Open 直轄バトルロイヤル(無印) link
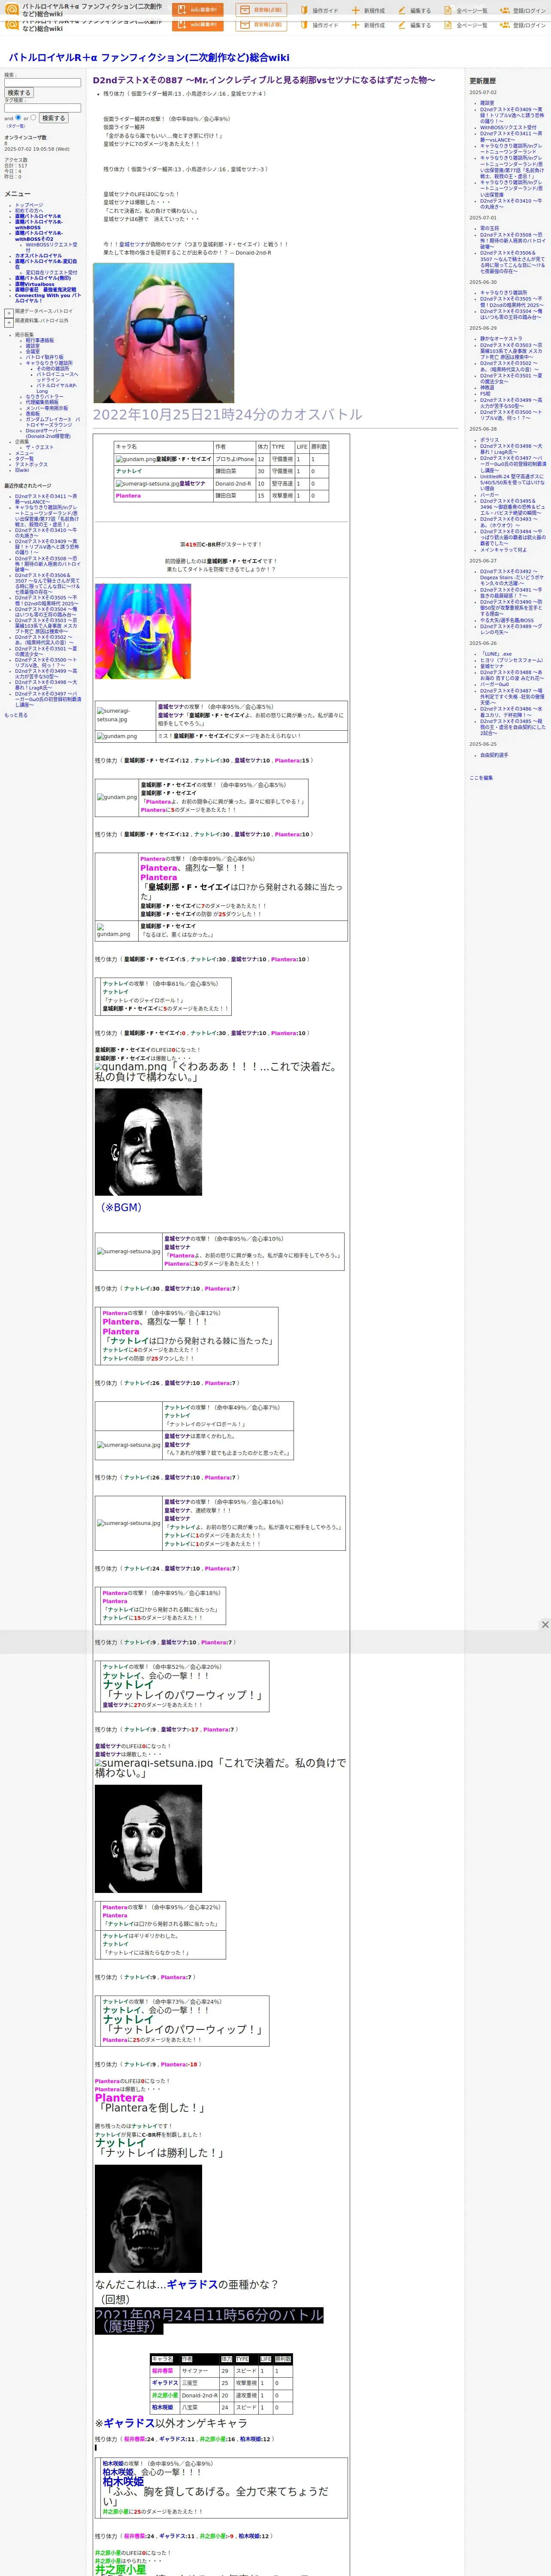 43,278
